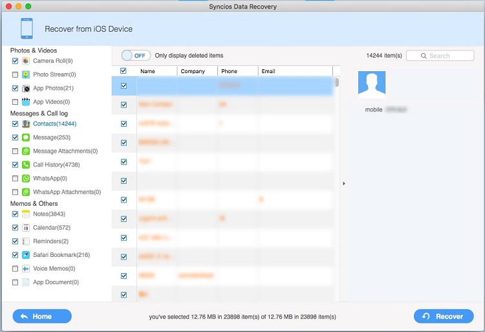Viewport: 485px width, 332px height.
Task: Check the App Videos checkbox
Action: [15, 102]
